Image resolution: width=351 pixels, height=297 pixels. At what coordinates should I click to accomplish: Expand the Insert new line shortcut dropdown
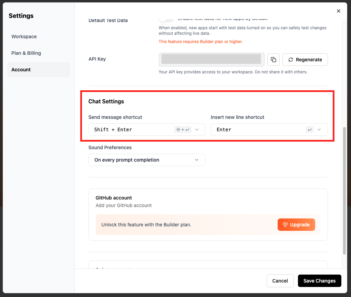tap(269, 130)
